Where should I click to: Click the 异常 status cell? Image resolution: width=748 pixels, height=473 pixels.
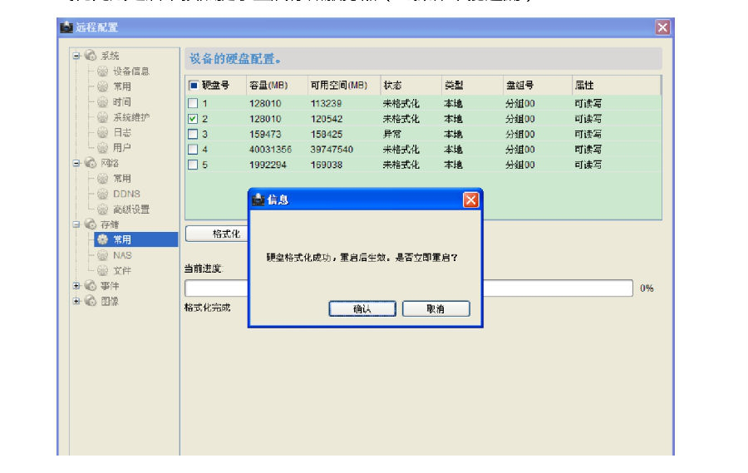(392, 134)
